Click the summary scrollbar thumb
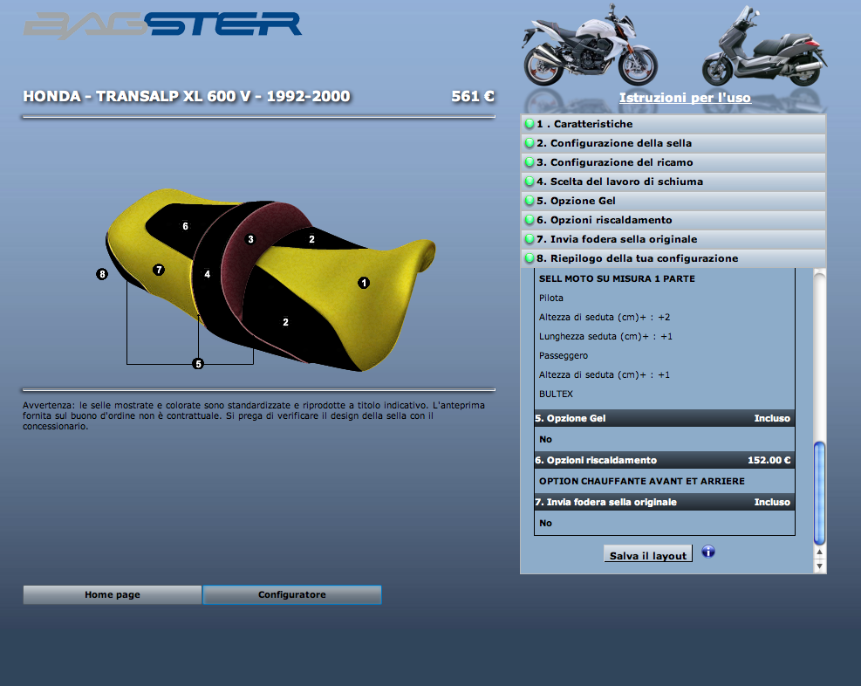Viewport: 861px width, 686px height. point(819,492)
